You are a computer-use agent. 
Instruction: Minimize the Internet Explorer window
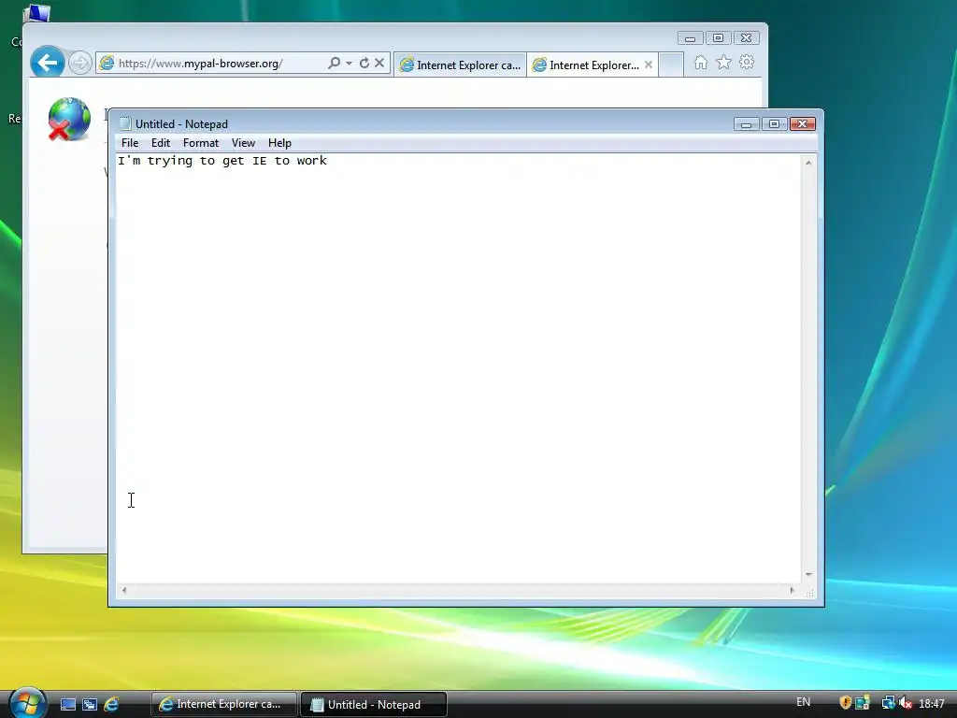tap(691, 37)
